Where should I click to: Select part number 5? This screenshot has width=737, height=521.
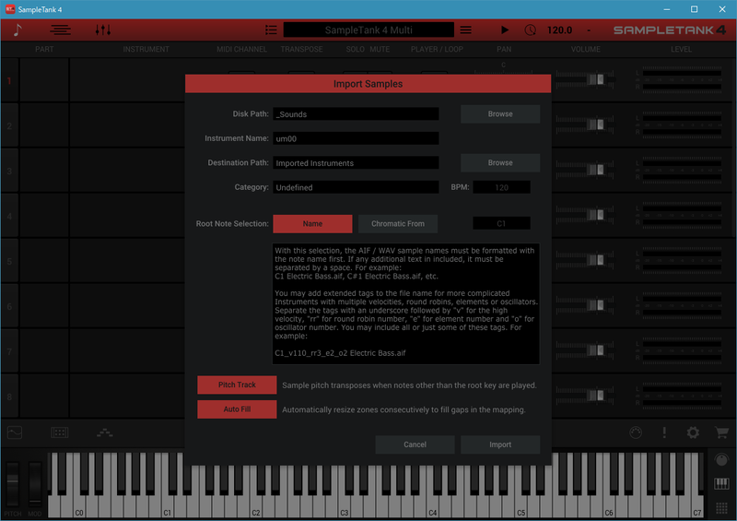pyautogui.click(x=9, y=261)
